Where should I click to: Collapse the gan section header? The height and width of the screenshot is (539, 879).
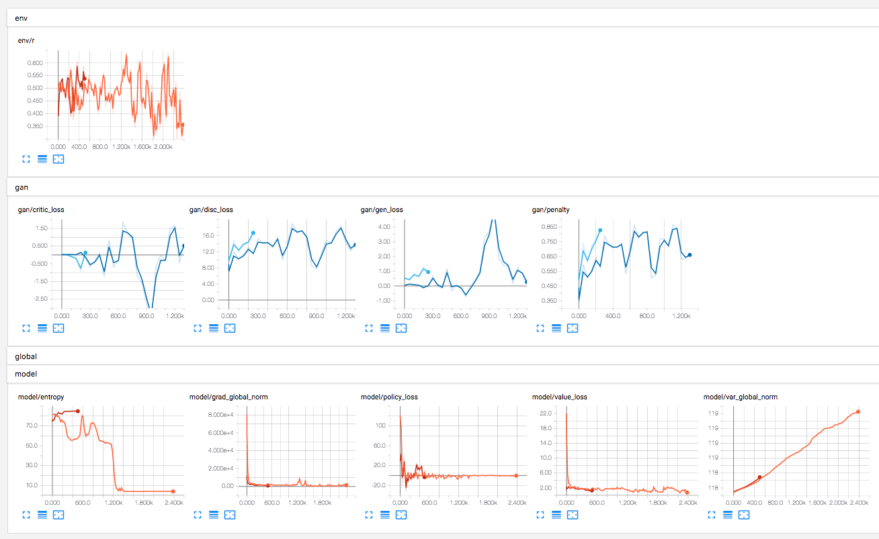[x=443, y=187]
